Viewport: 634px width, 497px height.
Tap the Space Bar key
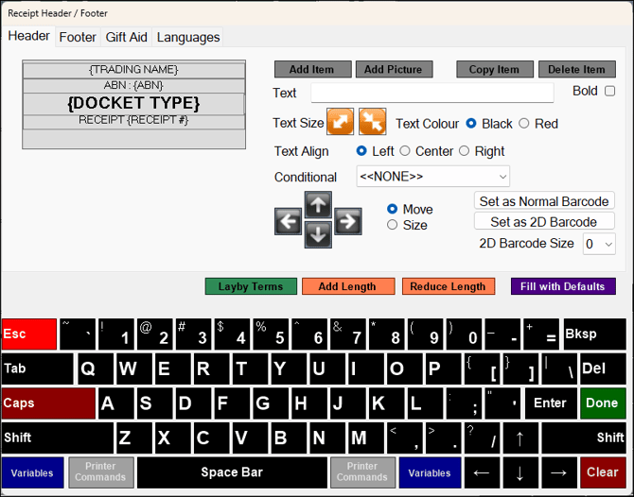(x=232, y=472)
